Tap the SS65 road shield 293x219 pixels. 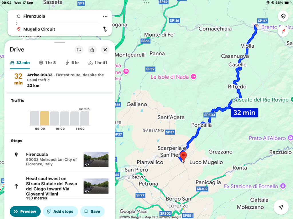(145, 41)
